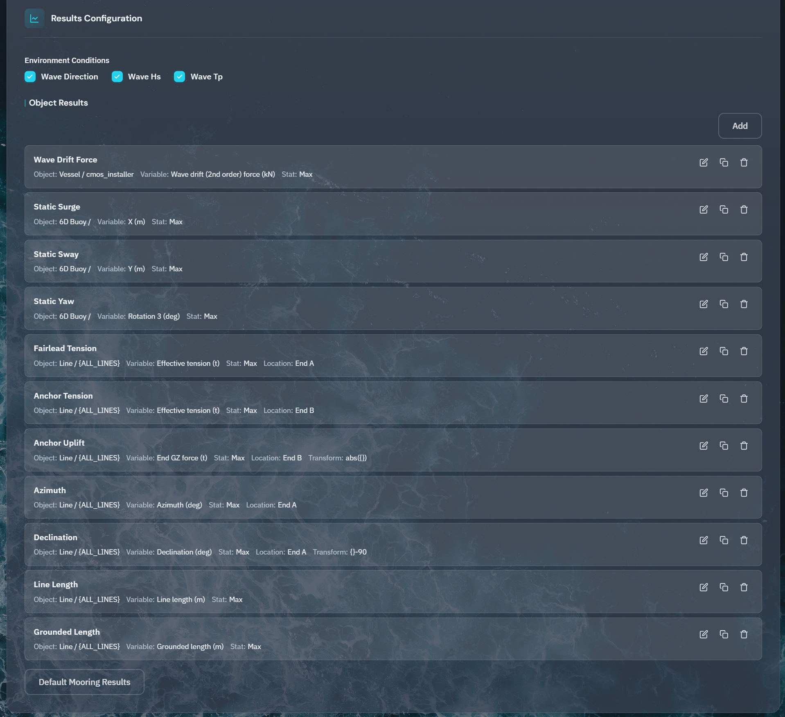Click the Results Configuration chart icon
The image size is (785, 717).
click(x=34, y=18)
